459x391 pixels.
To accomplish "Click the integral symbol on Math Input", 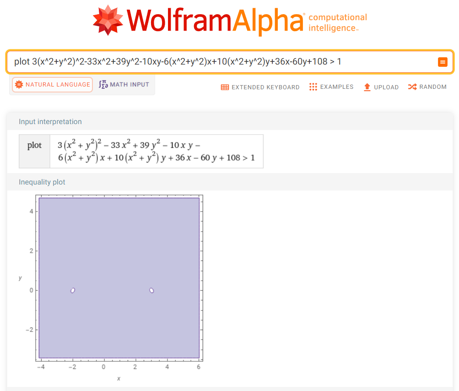I will click(x=103, y=84).
